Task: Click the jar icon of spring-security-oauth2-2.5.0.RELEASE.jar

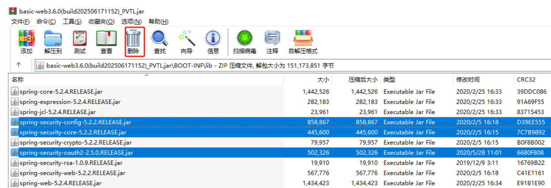Action: (15, 152)
